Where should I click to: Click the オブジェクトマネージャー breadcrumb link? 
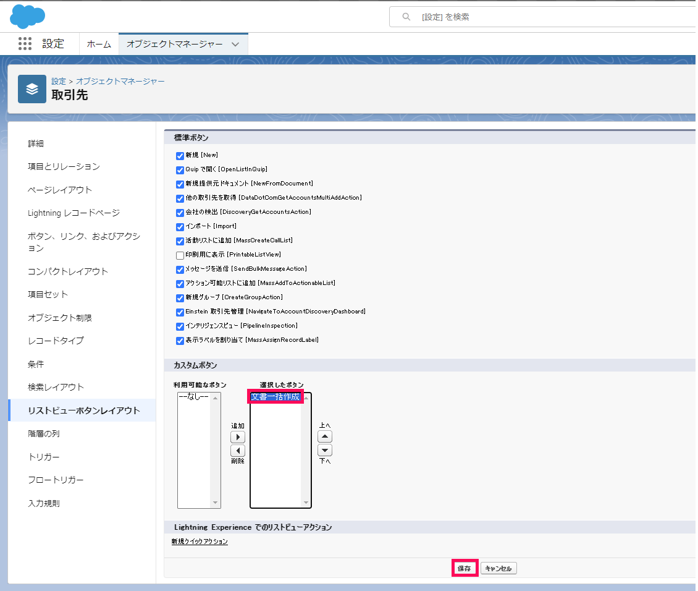pos(120,81)
